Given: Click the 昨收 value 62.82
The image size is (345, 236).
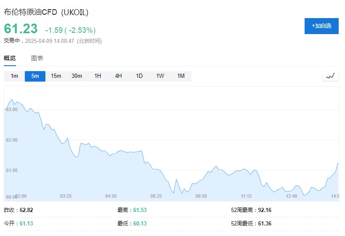Looking at the screenshot, I should [x=26, y=210].
